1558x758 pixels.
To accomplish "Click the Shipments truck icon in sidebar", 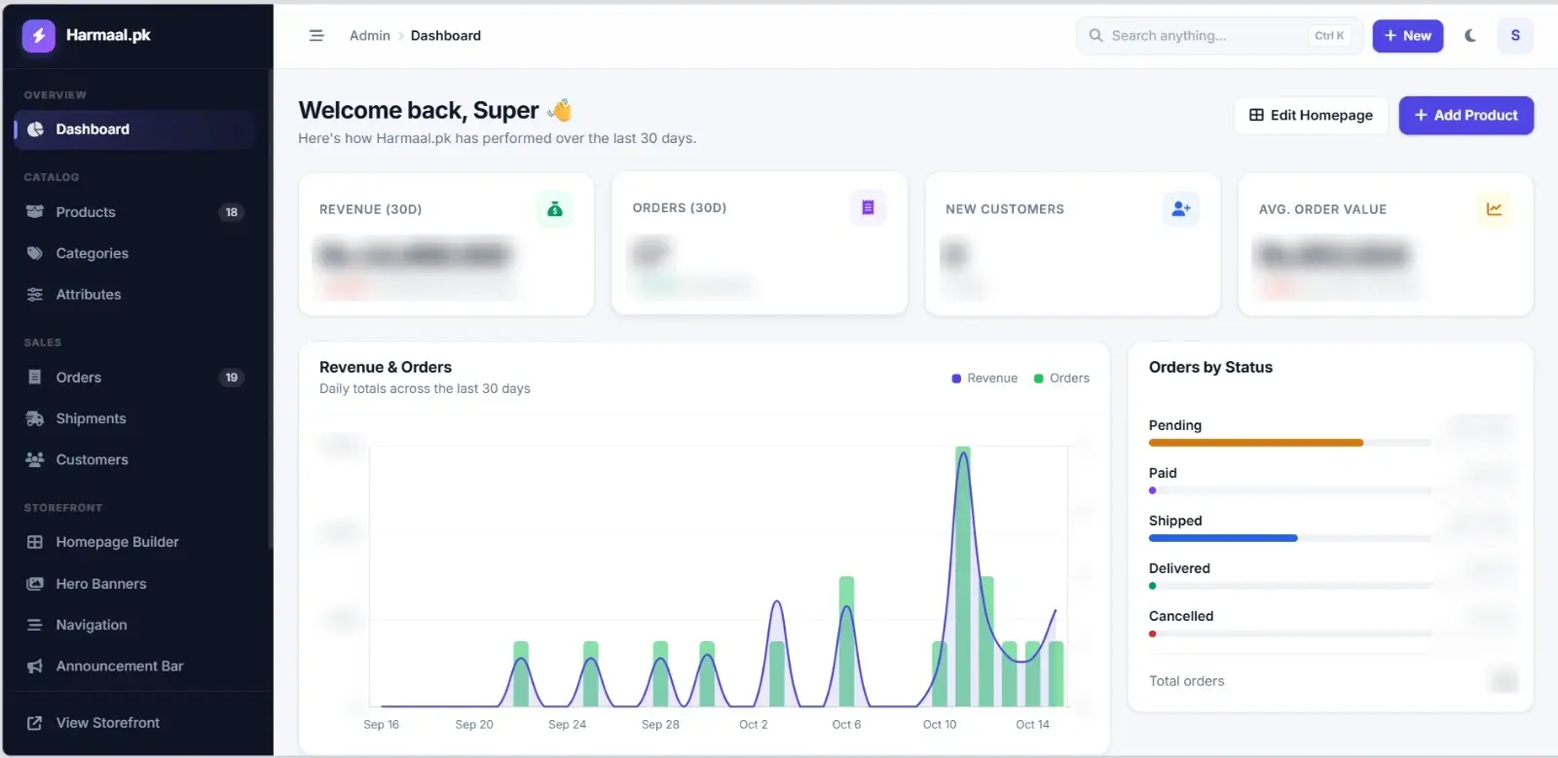I will 35,418.
